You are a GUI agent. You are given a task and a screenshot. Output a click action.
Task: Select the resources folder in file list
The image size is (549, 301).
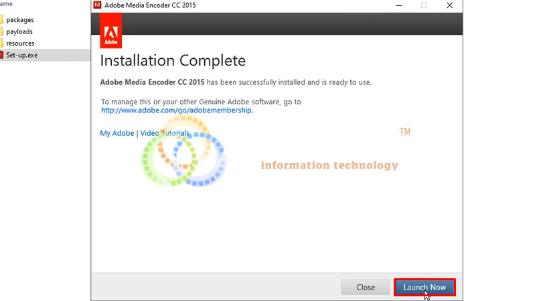pos(20,43)
